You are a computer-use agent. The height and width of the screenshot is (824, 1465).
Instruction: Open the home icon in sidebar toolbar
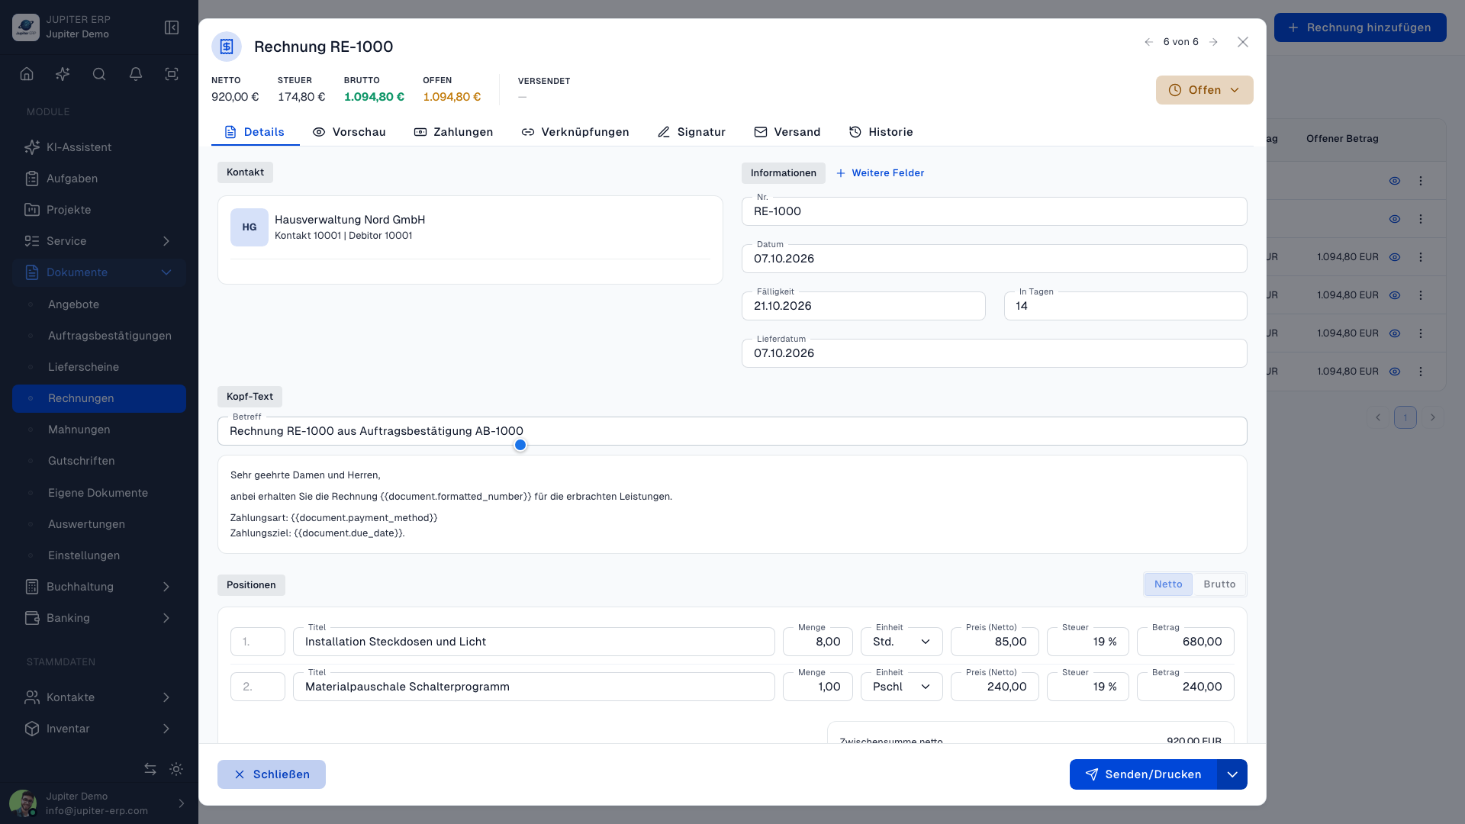27,74
